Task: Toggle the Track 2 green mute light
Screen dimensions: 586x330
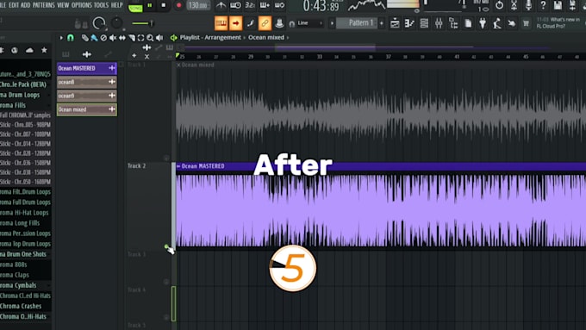Action: pos(166,246)
